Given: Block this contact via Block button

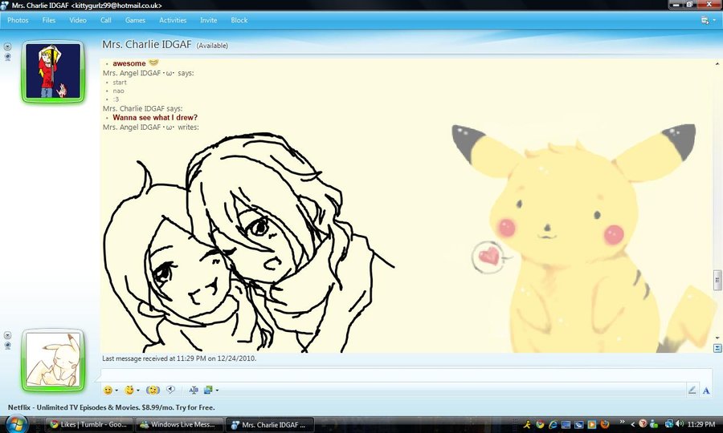Looking at the screenshot, I should (239, 20).
